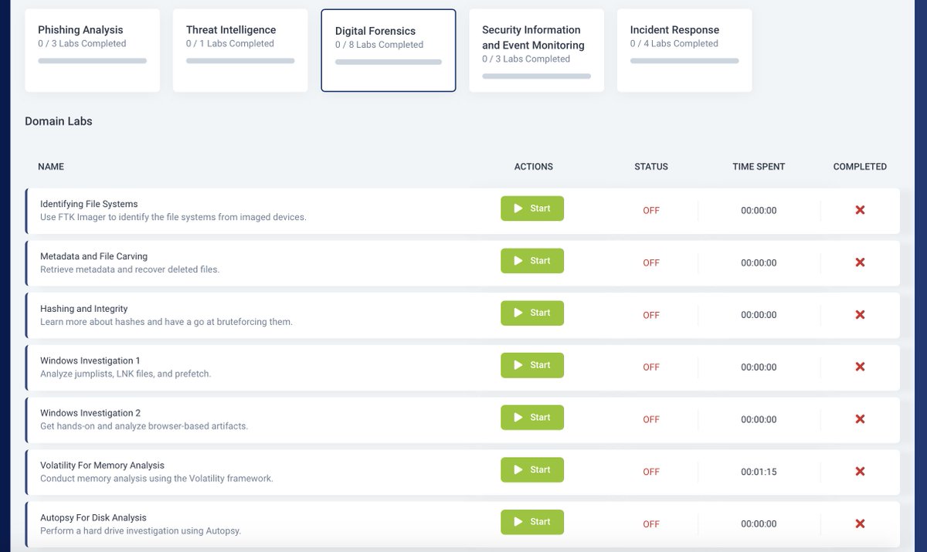The height and width of the screenshot is (552, 927).
Task: Start the Autopsy For Disk Analysis lab
Action: (532, 522)
